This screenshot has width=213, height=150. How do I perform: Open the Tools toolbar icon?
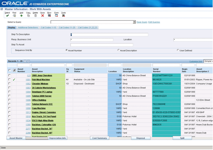point(64,16)
